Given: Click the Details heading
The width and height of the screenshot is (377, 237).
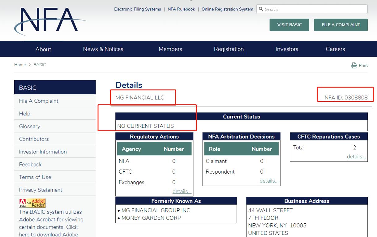Looking at the screenshot, I should point(129,85).
